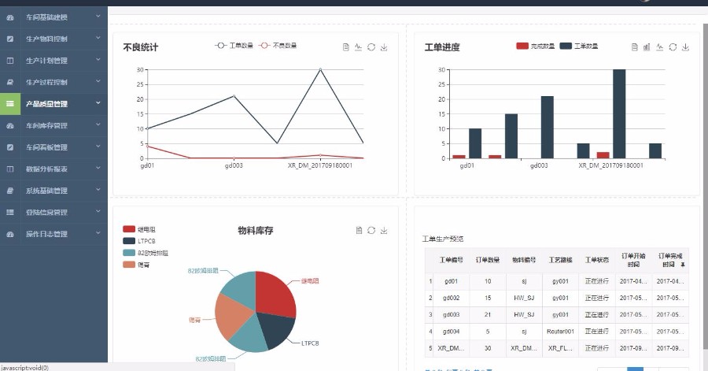Click the LTPCB legend color swatch

(x=129, y=241)
